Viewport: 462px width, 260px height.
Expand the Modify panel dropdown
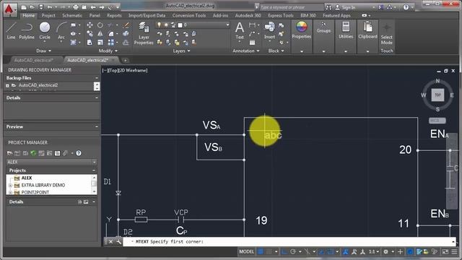tap(108, 51)
